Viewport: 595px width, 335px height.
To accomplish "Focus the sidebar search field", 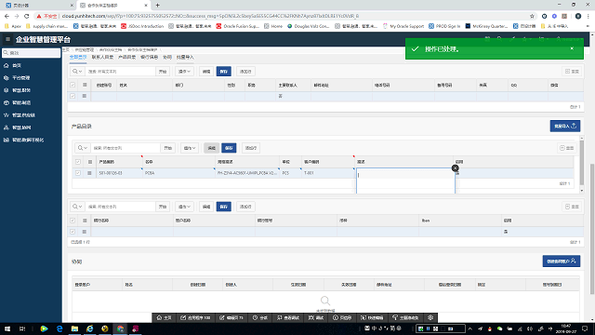I will click(x=31, y=53).
